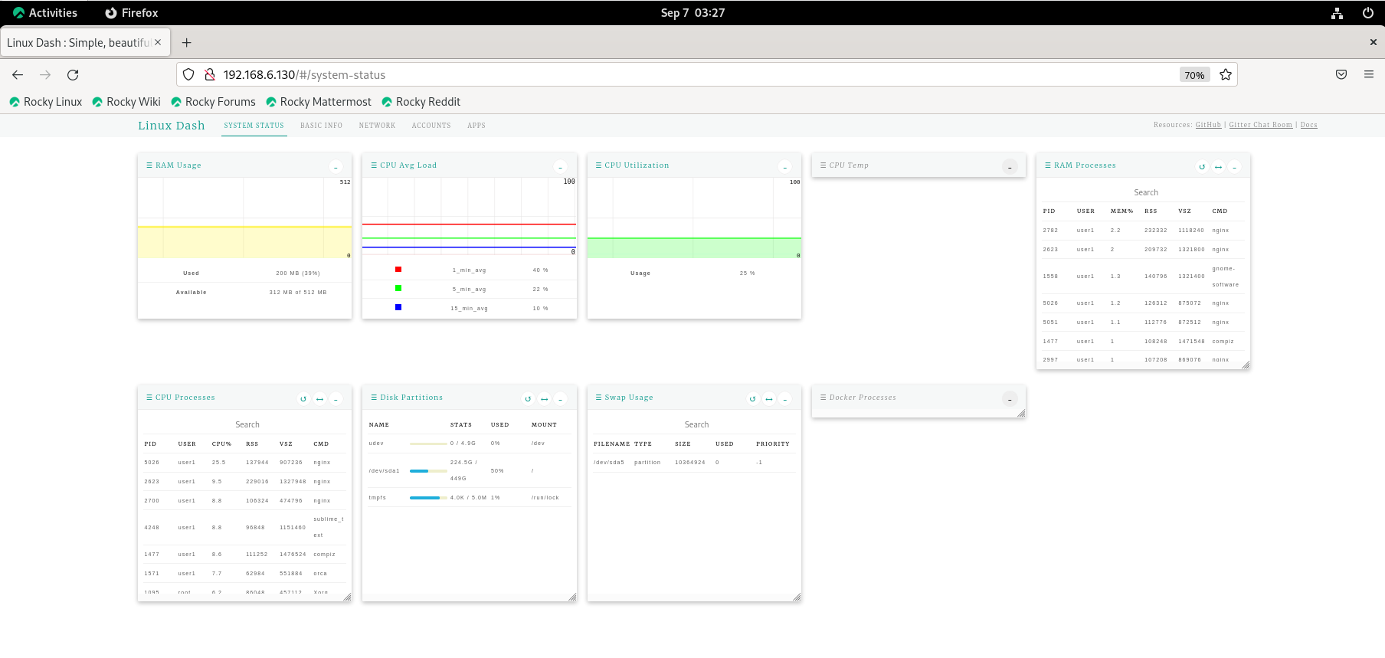Widen the Swap Usage panel

[x=768, y=398]
